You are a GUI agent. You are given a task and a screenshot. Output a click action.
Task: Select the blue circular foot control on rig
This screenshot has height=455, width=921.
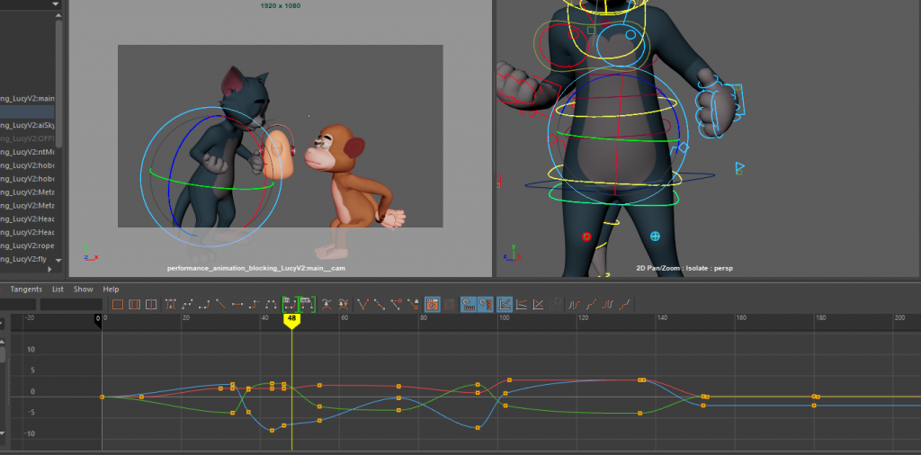(655, 236)
